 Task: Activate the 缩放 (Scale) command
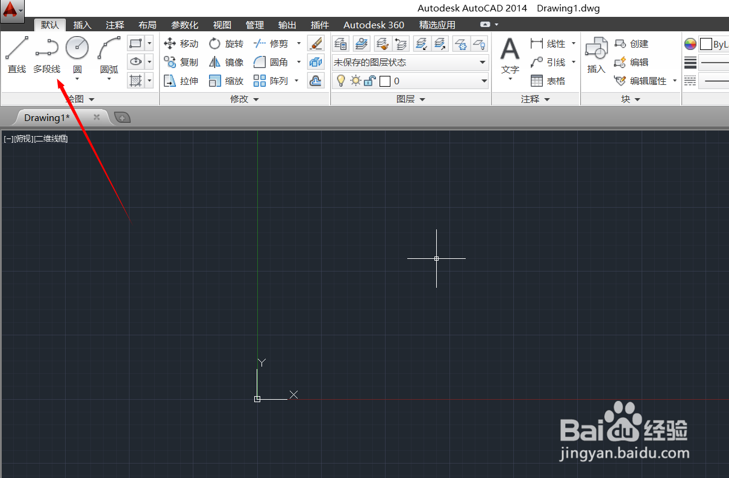pos(226,81)
